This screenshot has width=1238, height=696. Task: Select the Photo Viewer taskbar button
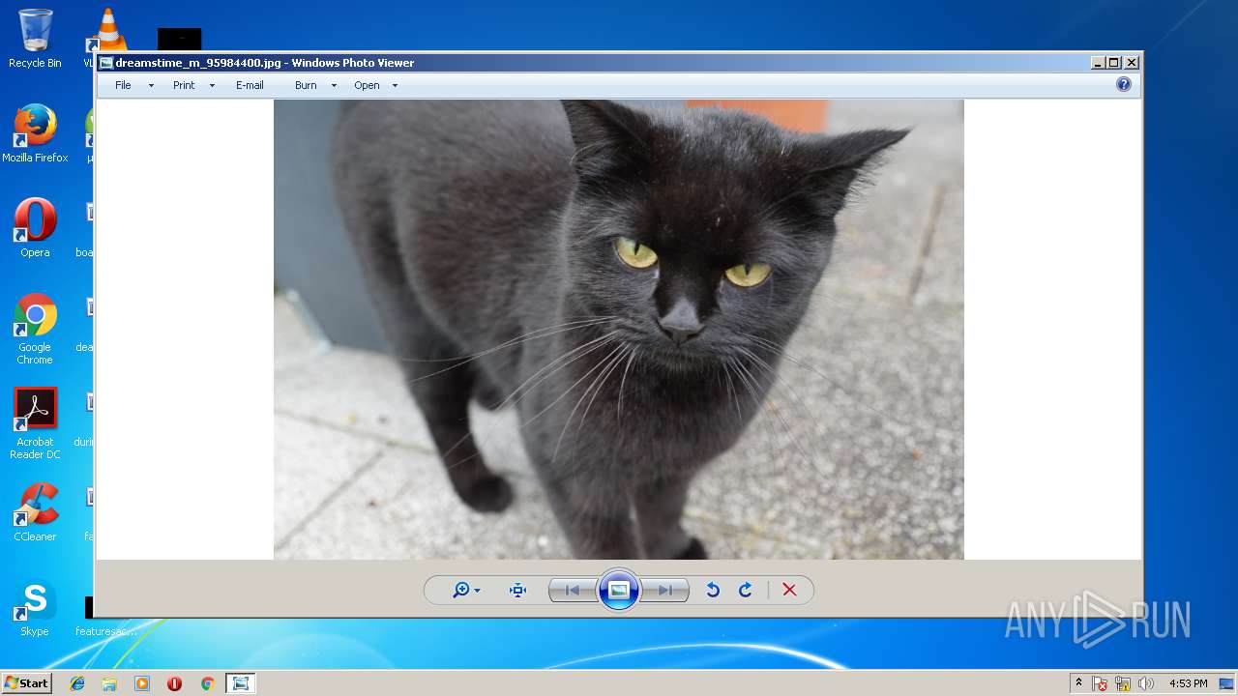tap(240, 683)
